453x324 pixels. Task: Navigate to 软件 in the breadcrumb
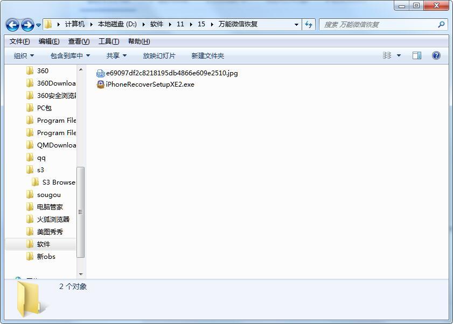[157, 24]
